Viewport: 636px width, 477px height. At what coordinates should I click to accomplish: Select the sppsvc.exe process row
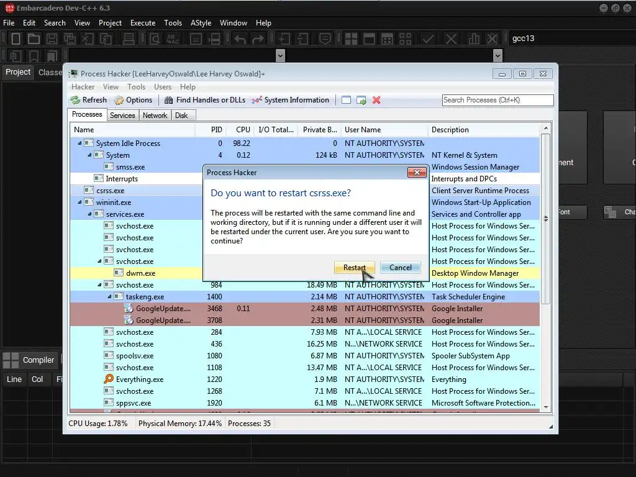[305, 402]
